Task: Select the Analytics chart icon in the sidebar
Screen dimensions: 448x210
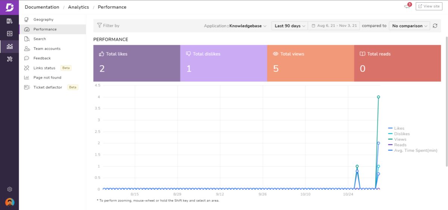Action: 10,46
